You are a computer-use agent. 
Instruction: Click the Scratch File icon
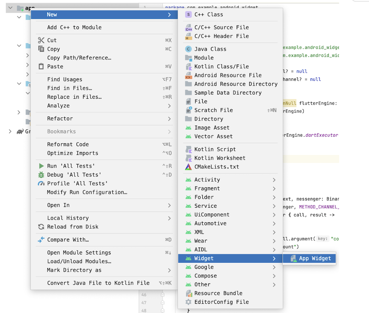188,110
